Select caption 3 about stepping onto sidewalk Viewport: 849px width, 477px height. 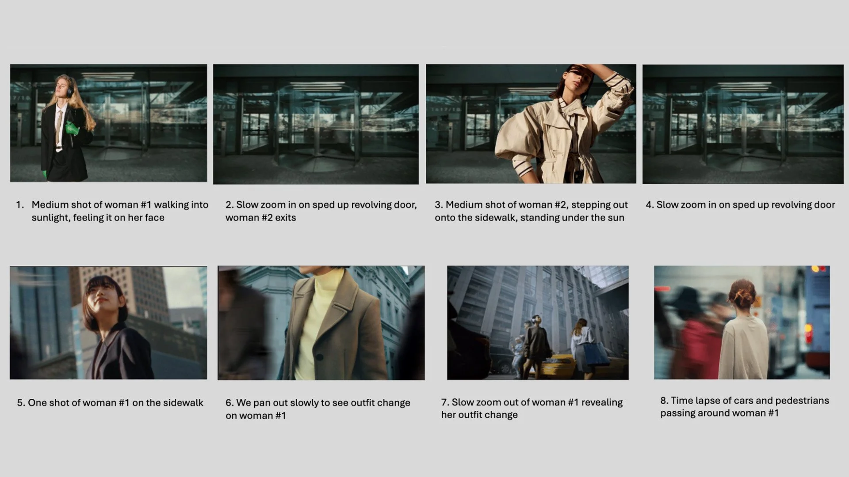(x=531, y=211)
